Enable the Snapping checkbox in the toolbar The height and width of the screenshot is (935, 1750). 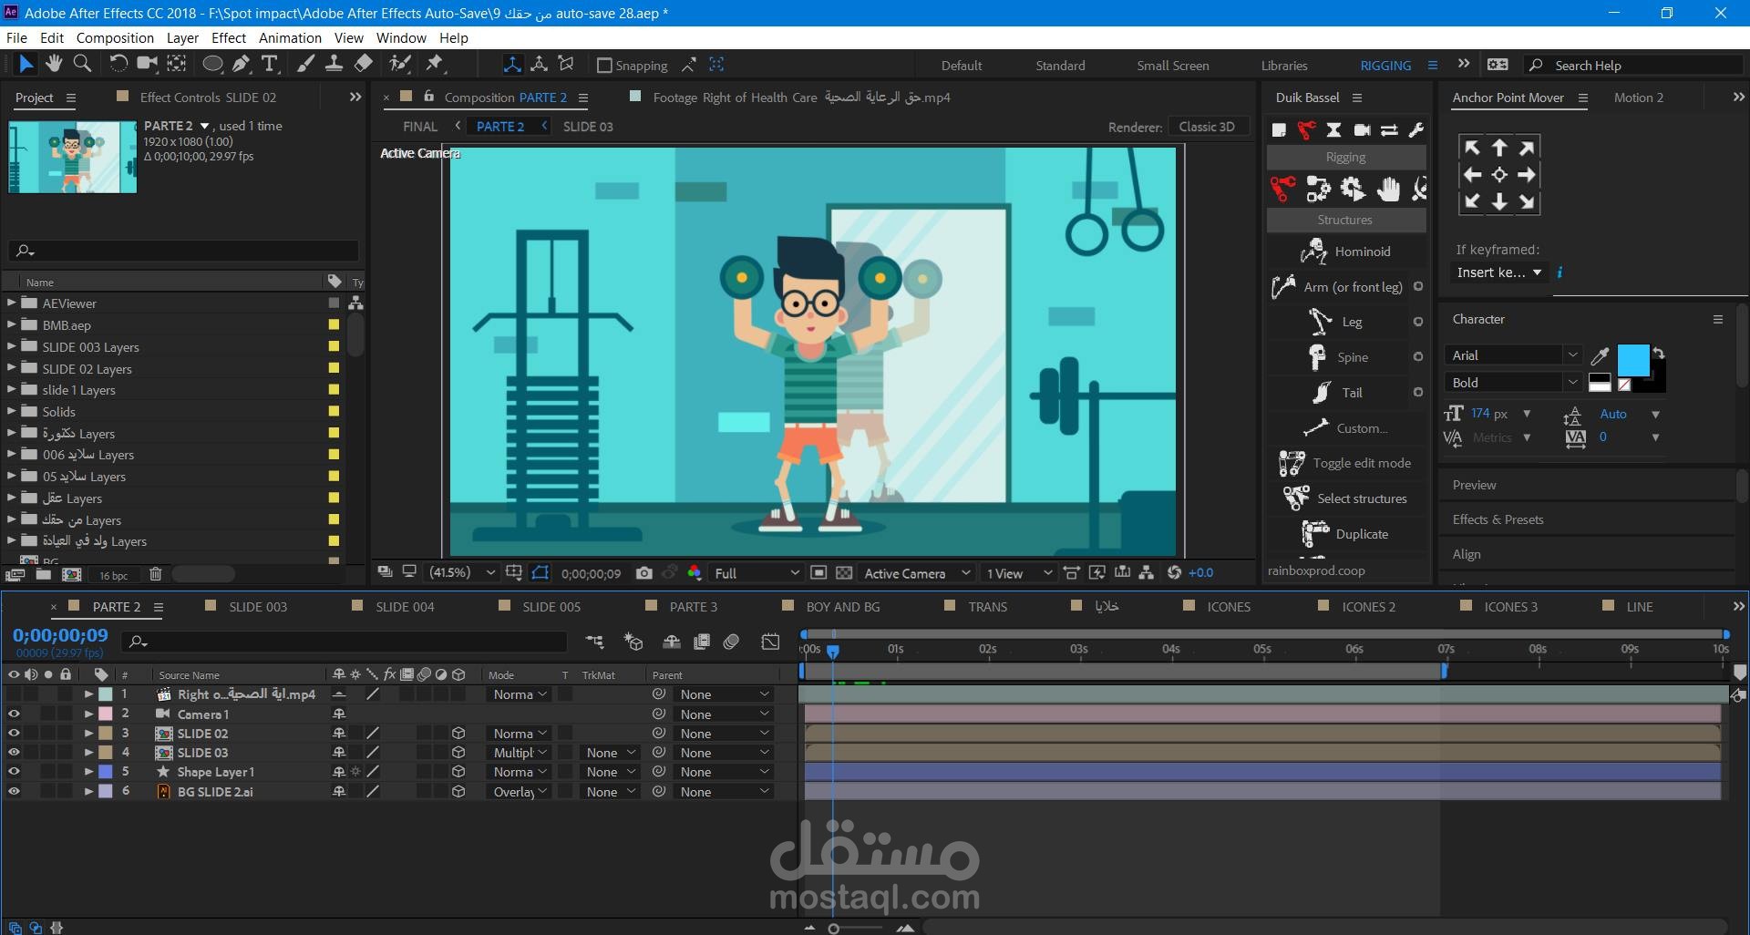click(x=604, y=65)
